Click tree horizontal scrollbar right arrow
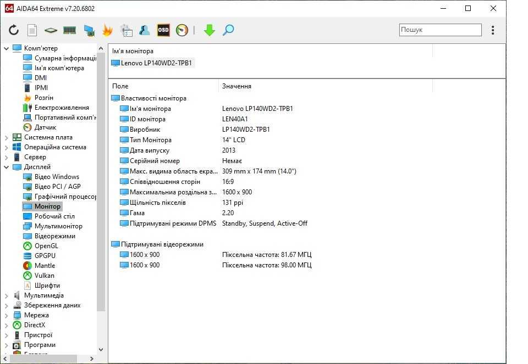Screen dimensions: 528x364 (x=92, y=359)
